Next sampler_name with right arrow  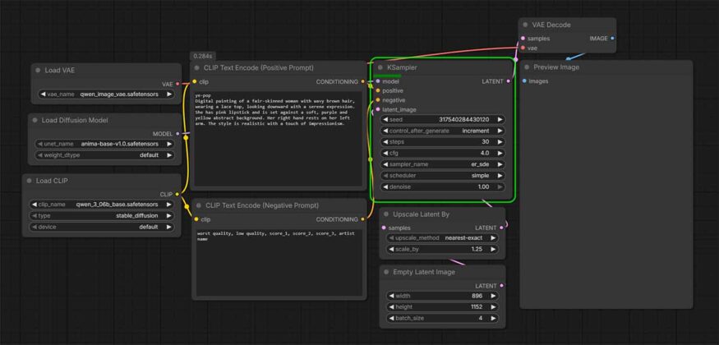500,164
